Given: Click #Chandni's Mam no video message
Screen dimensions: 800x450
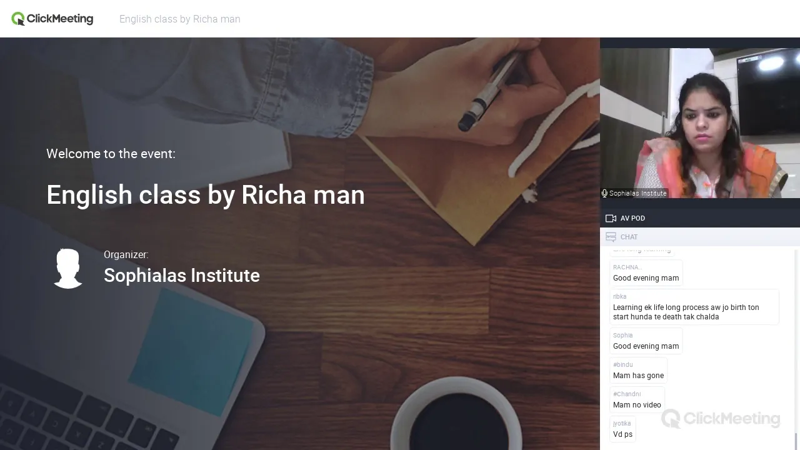Looking at the screenshot, I should pyautogui.click(x=637, y=400).
